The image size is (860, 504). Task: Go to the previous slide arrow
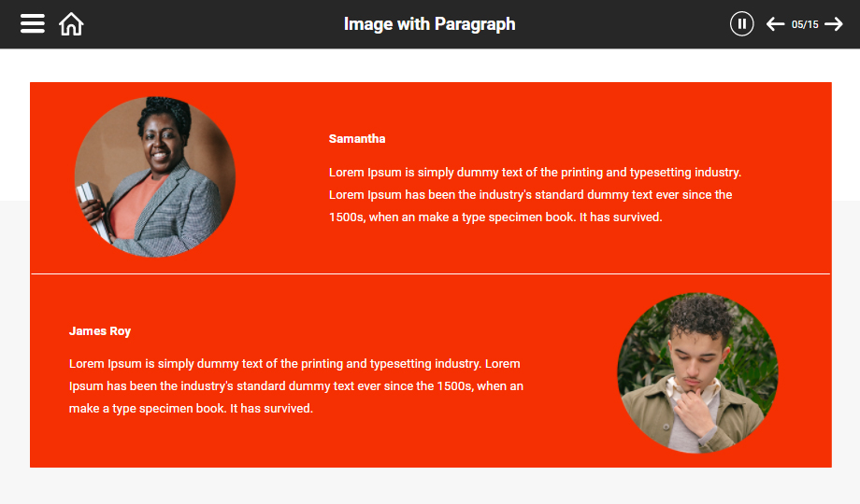point(775,24)
